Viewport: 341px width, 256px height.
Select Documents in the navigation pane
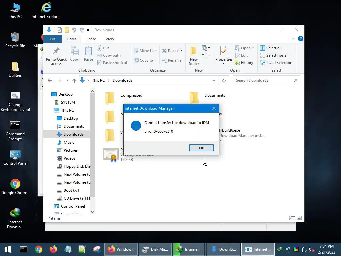coord(74,126)
